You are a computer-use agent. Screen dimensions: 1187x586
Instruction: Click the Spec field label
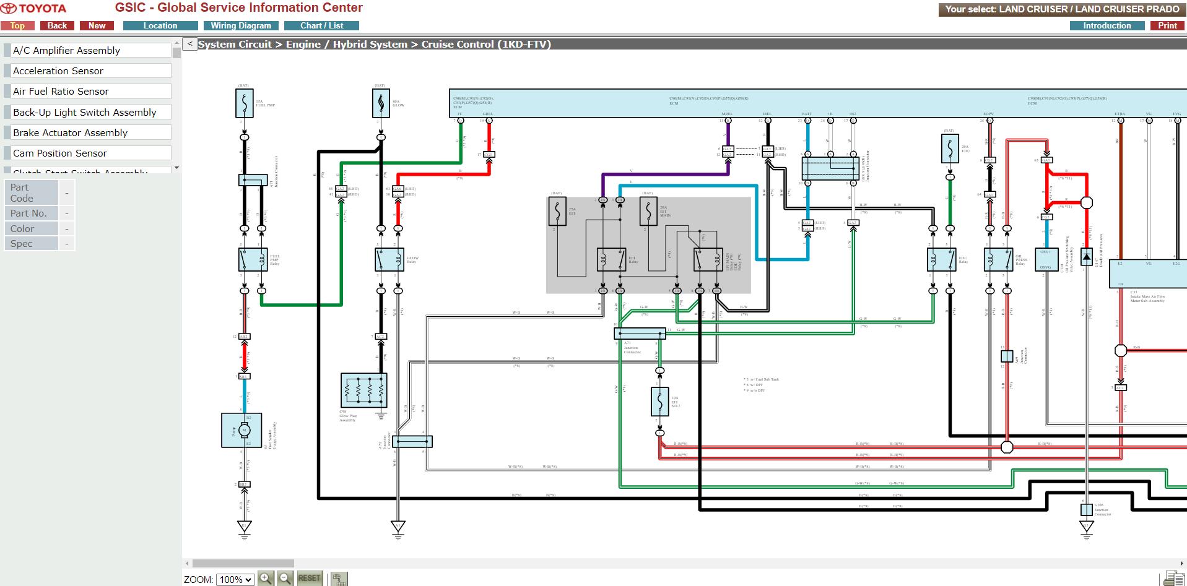(x=31, y=243)
